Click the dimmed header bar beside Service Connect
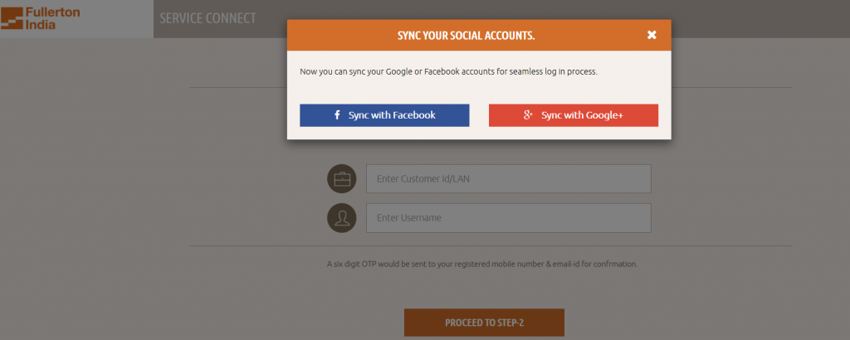850x340 pixels. [759, 19]
